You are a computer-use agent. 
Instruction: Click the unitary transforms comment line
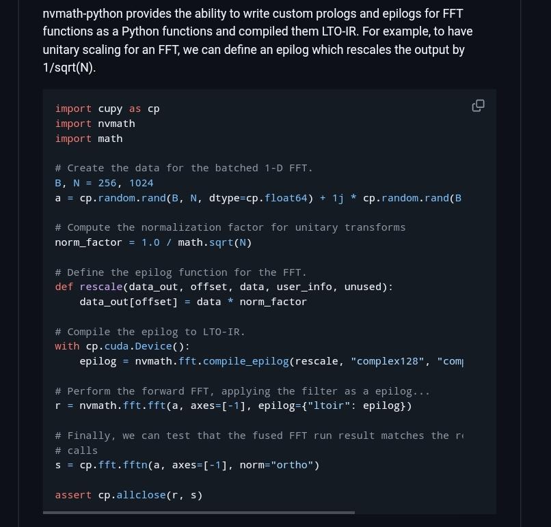[230, 227]
